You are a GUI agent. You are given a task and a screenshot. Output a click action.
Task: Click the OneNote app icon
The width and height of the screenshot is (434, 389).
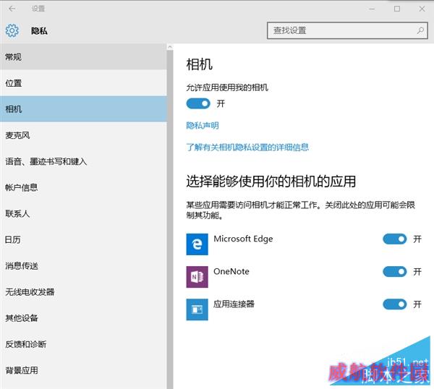click(197, 277)
